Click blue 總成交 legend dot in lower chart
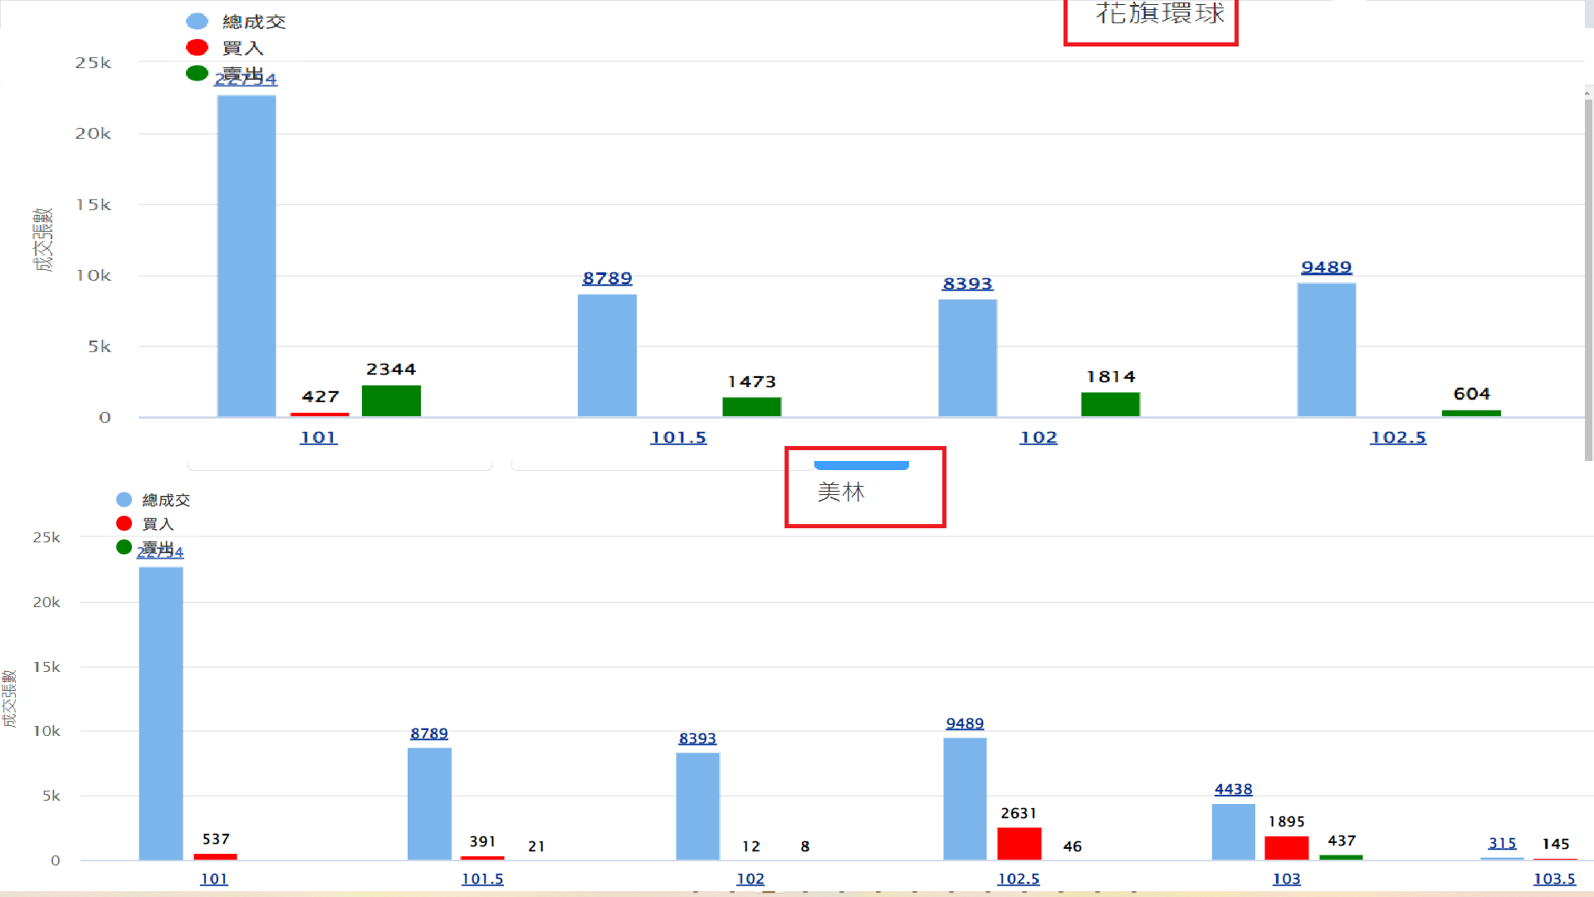The width and height of the screenshot is (1594, 897). pyautogui.click(x=125, y=499)
